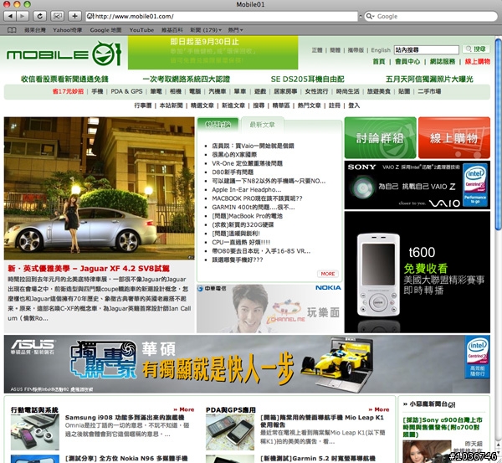Open 維基百科 bookmark

click(x=172, y=30)
